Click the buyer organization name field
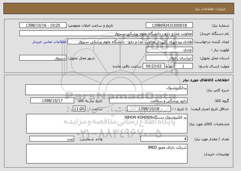 click(x=106, y=34)
